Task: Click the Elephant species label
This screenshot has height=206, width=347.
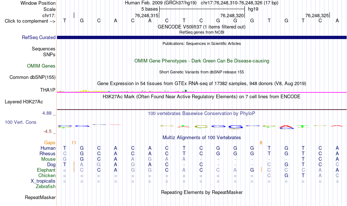Action: point(46,170)
